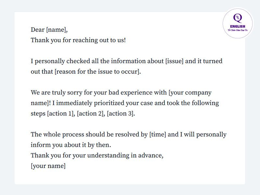260x195 pixels.
Task: Click the purple Q emblem in logo
Action: [238, 18]
